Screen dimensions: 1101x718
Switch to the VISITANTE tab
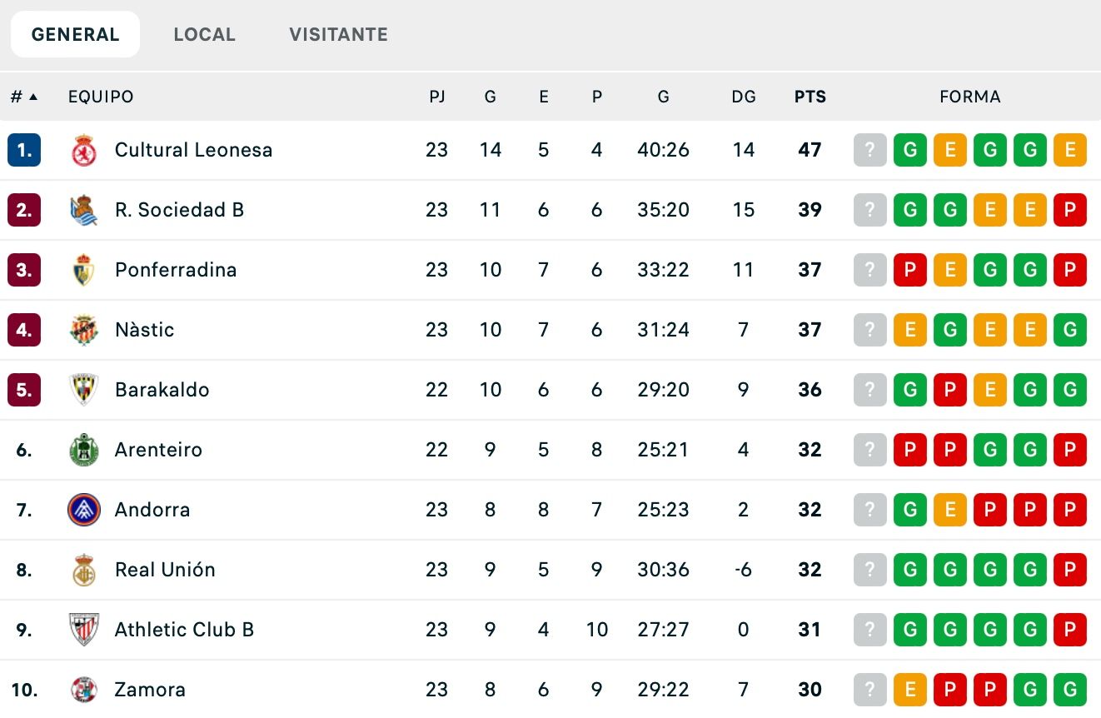(338, 34)
